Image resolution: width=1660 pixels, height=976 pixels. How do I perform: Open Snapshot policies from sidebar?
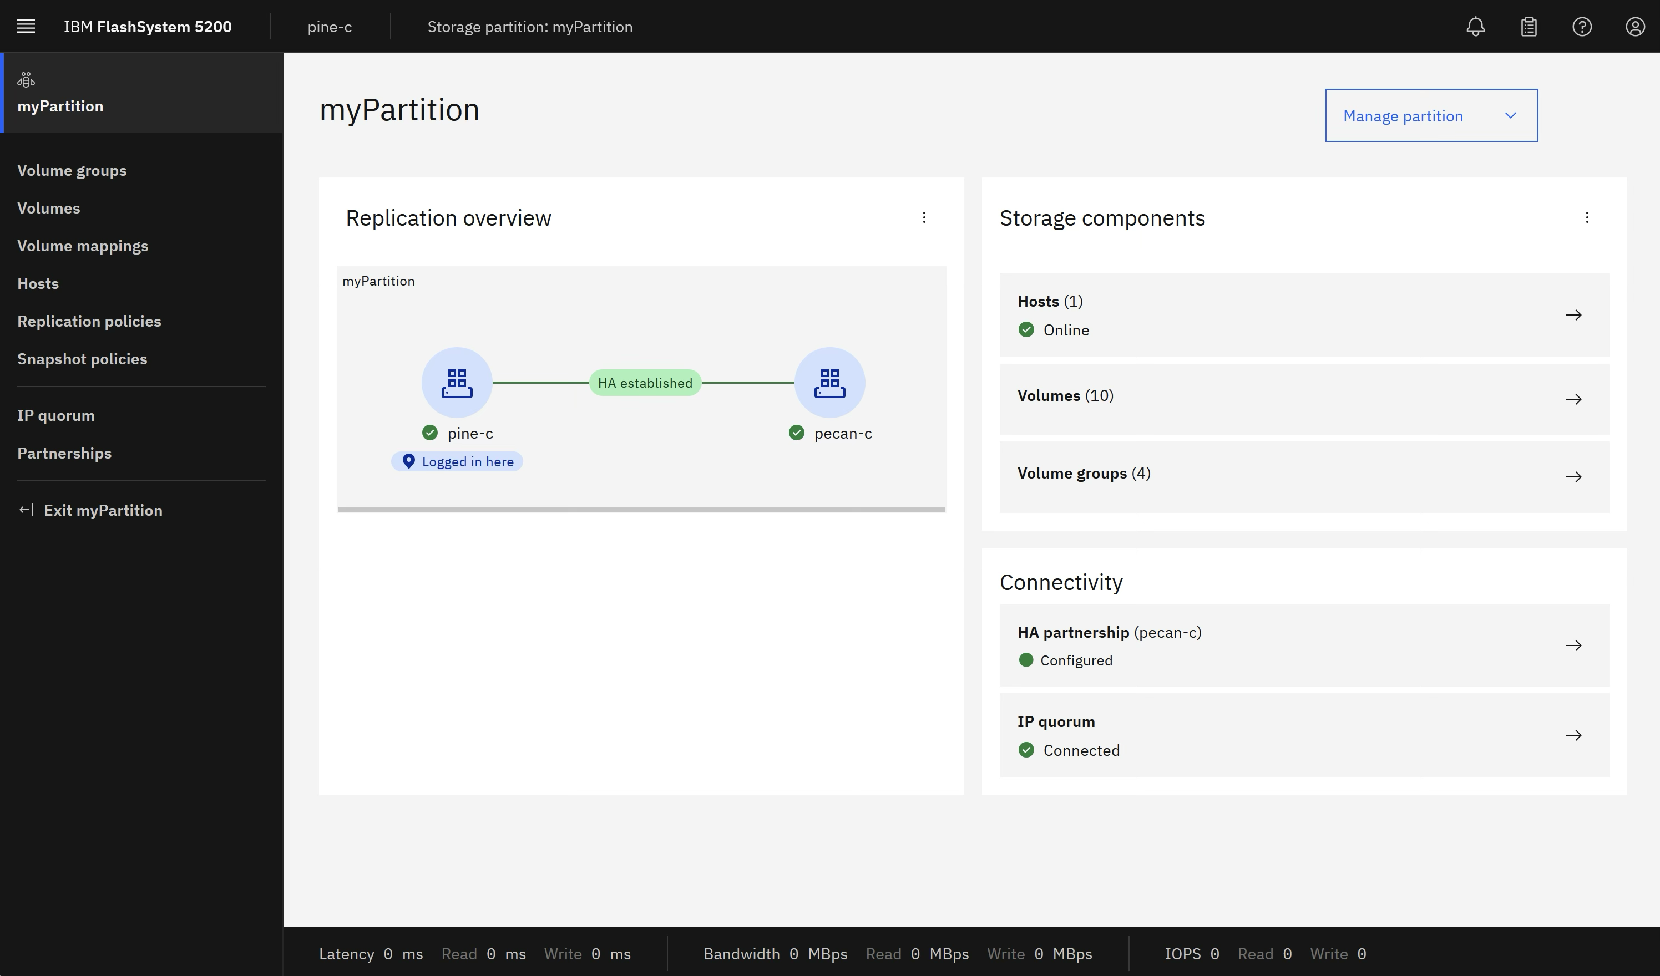[x=82, y=359]
